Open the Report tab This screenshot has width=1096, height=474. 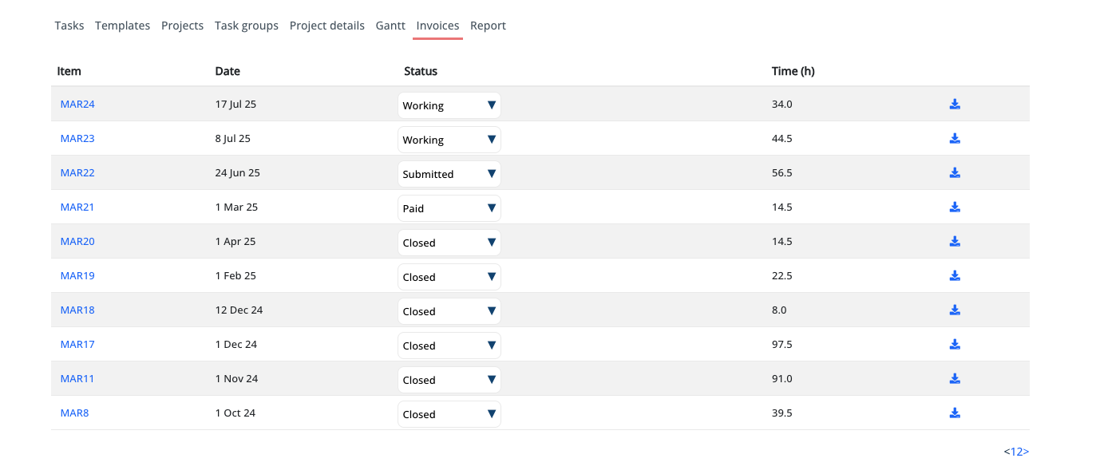[x=488, y=26]
